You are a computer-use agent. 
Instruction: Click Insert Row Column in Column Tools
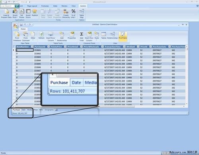(89, 37)
